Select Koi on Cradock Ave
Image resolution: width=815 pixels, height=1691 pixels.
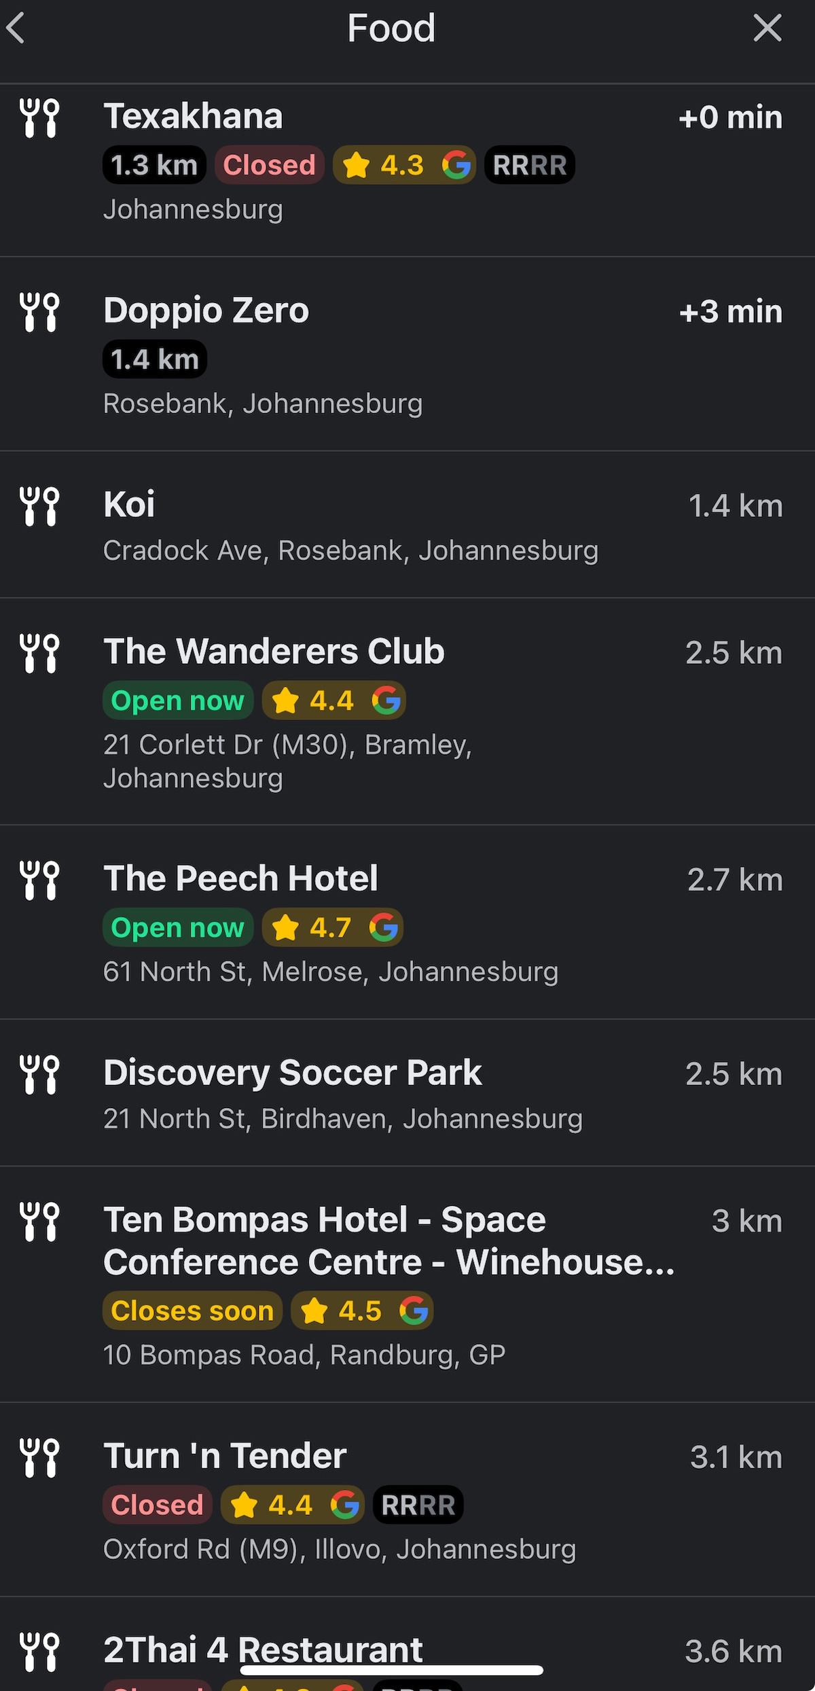(x=407, y=524)
